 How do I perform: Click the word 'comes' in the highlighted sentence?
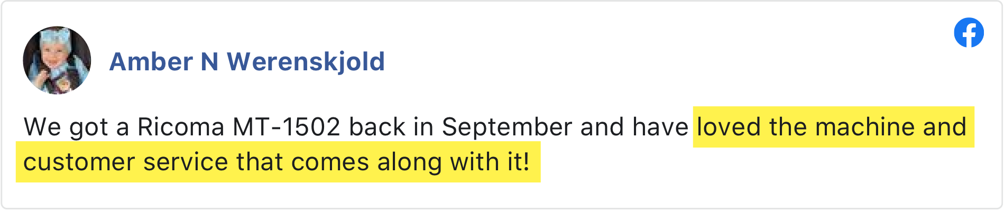point(330,162)
